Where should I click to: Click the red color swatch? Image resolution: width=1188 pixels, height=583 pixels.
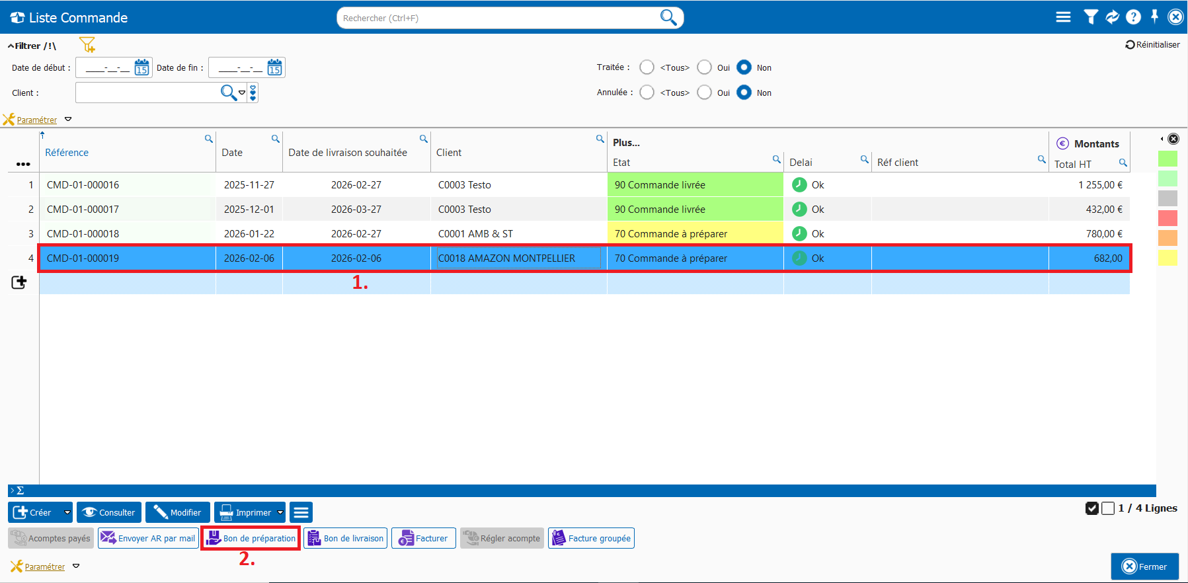coord(1168,217)
